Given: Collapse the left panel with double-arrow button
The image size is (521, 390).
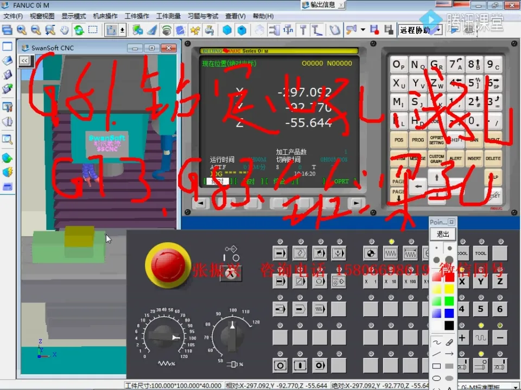Looking at the screenshot, I should (24, 61).
